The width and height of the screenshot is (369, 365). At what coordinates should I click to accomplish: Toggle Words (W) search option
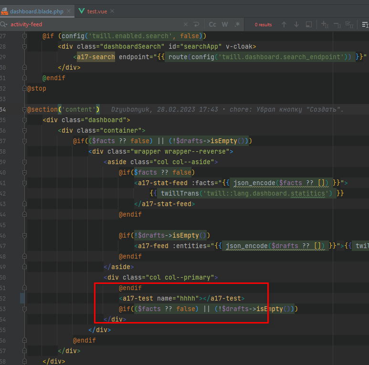pyautogui.click(x=224, y=24)
